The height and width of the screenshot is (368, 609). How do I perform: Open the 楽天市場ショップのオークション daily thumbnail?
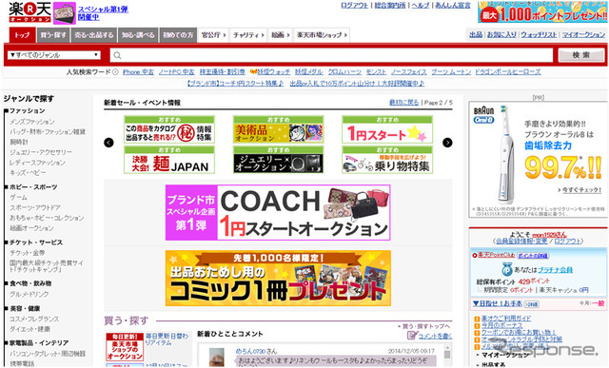[x=125, y=347]
